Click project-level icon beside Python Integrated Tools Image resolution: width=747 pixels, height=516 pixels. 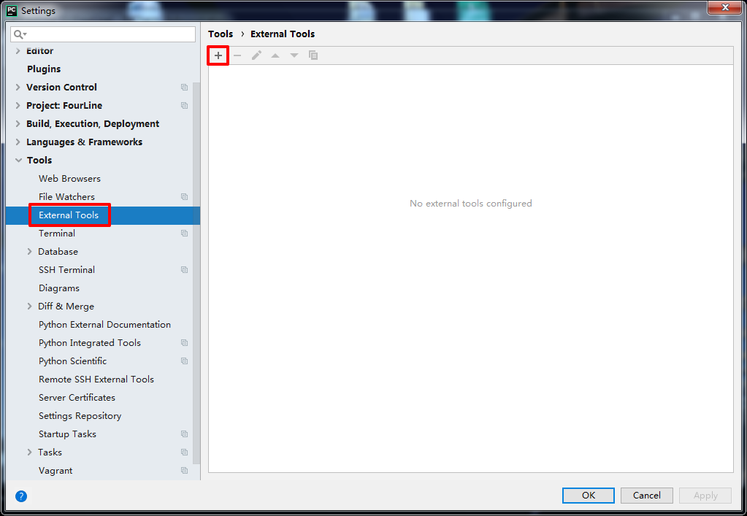click(x=184, y=343)
